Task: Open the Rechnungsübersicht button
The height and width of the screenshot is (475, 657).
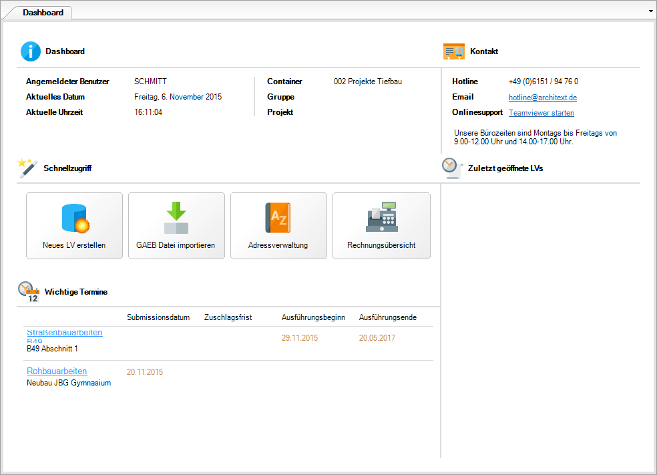Action: (381, 226)
